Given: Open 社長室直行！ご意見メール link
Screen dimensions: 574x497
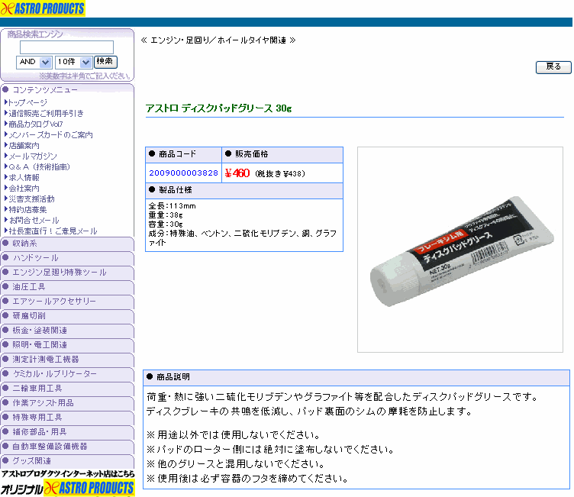Looking at the screenshot, I should [53, 231].
